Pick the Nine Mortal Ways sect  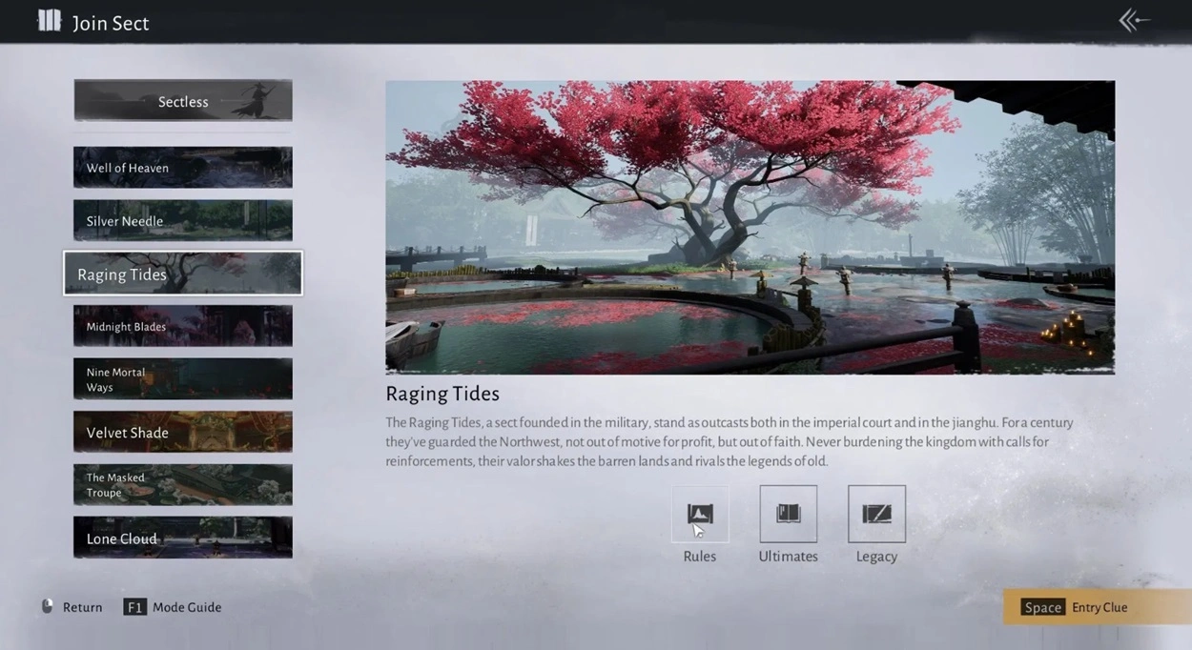[x=183, y=379]
